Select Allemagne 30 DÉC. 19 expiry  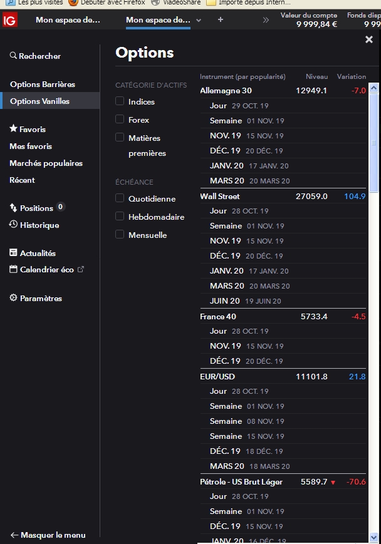[283, 151]
